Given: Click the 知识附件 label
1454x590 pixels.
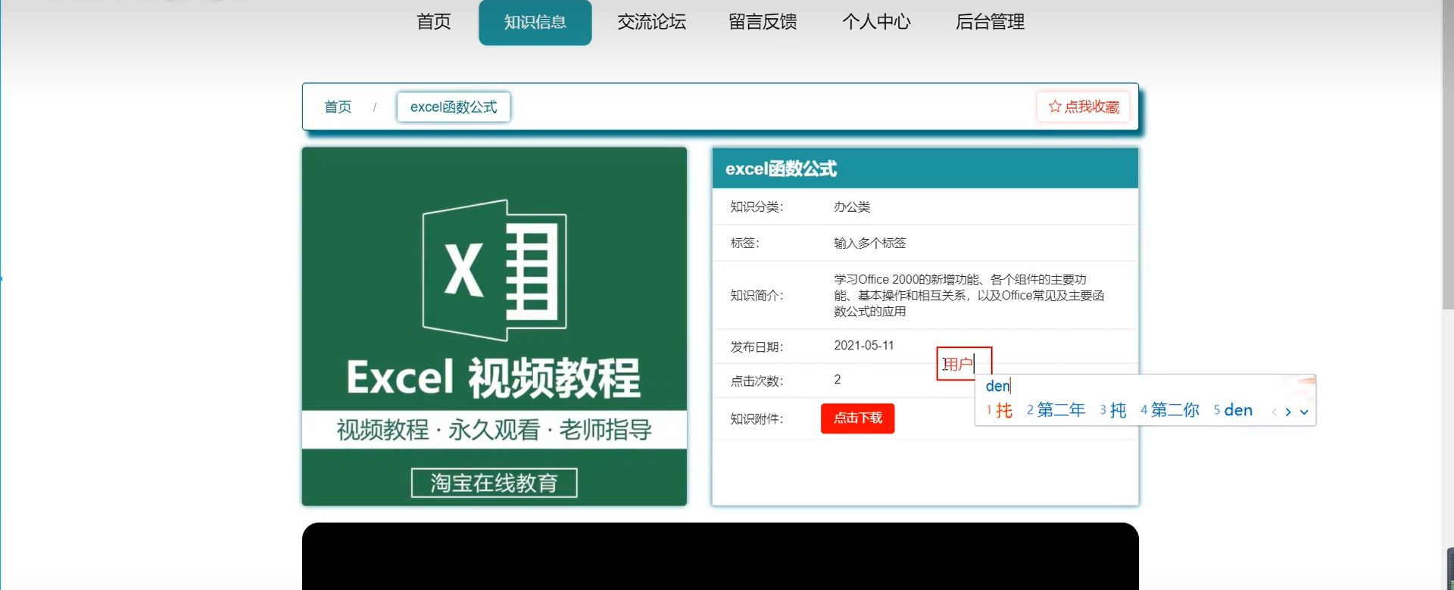Looking at the screenshot, I should coord(757,419).
